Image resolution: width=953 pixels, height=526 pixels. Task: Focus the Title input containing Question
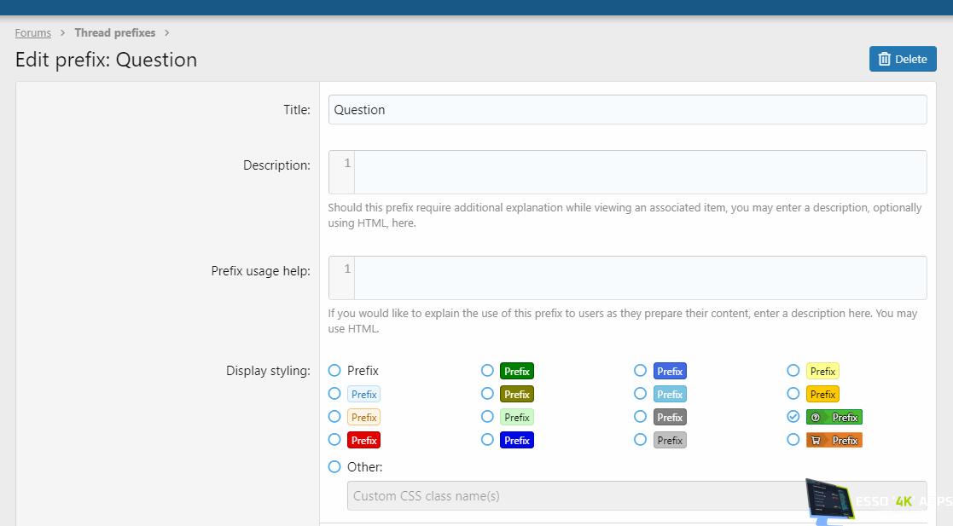pos(627,110)
